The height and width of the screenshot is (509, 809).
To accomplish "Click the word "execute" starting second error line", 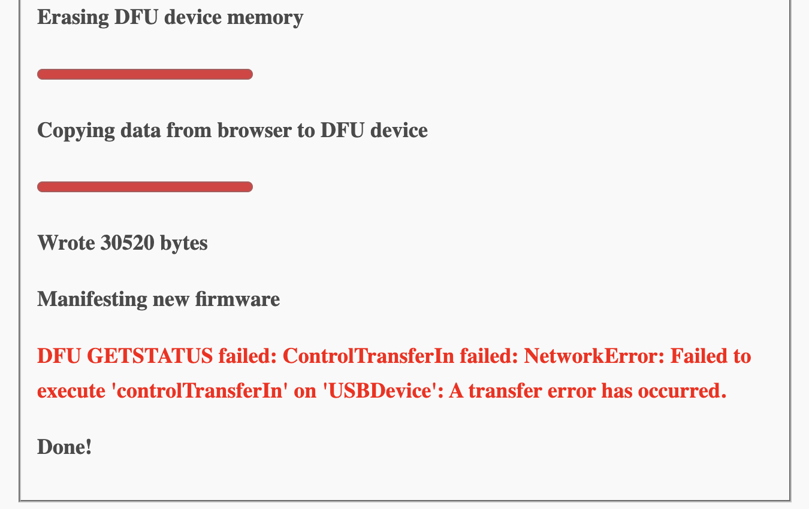I will 71,391.
